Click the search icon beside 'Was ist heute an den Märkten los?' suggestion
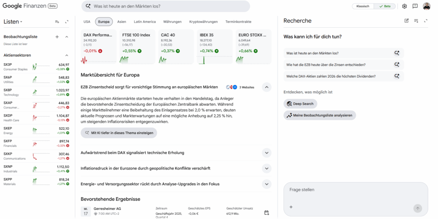Screen dimensions: 438x219 pyautogui.click(x=397, y=53)
